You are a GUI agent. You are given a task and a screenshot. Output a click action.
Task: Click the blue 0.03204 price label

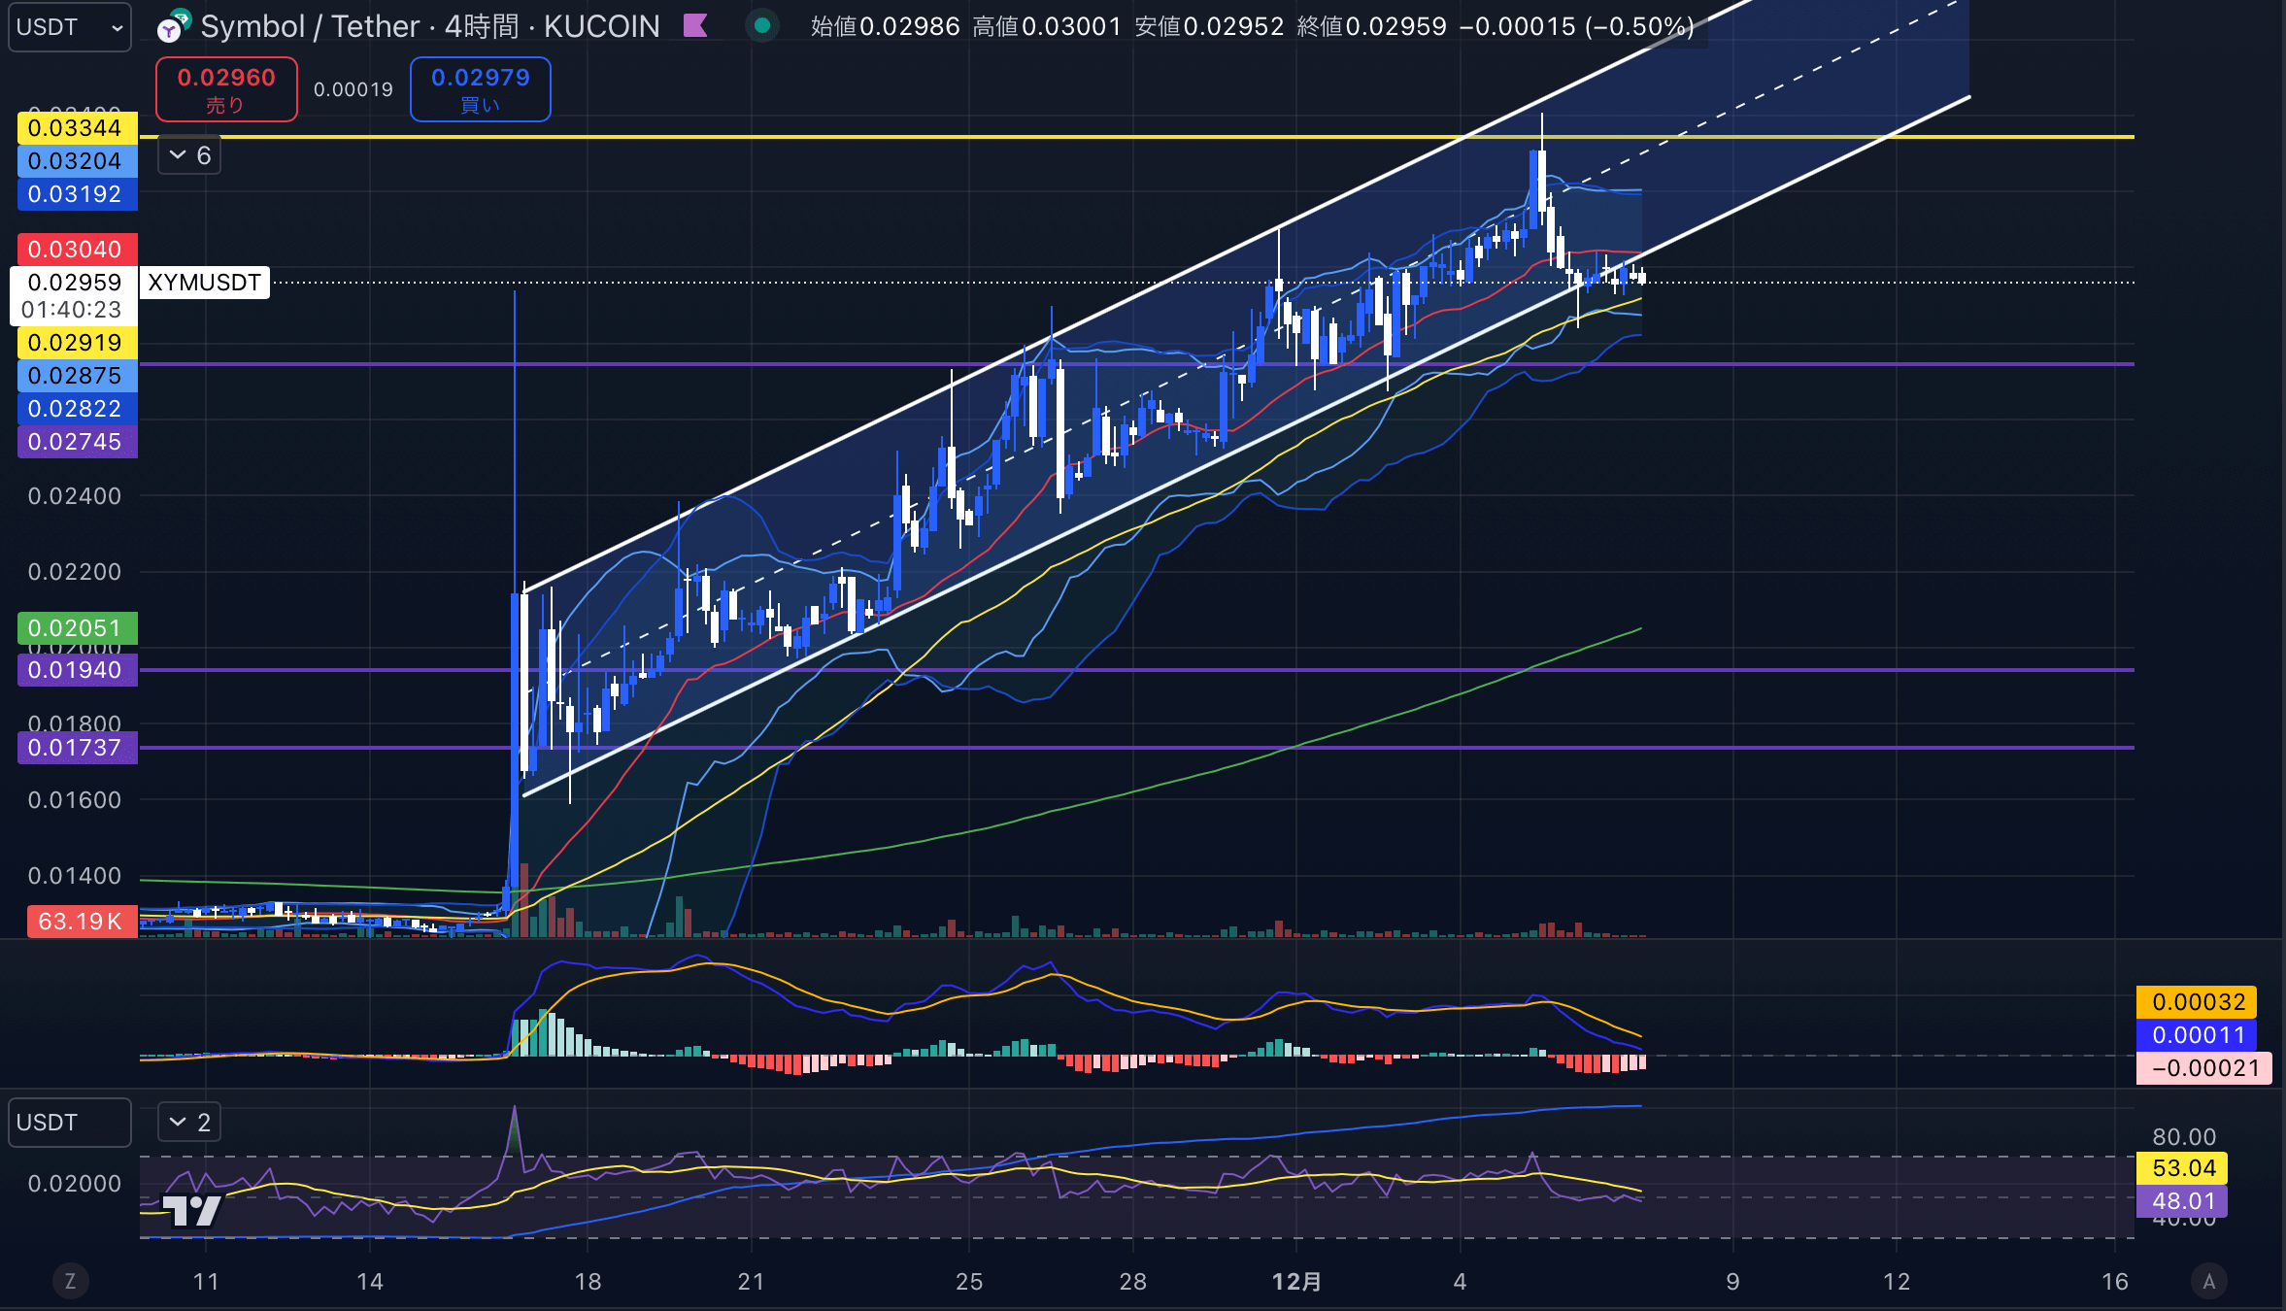(x=77, y=161)
